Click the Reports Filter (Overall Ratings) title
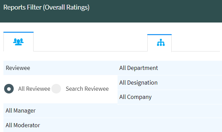 [x=47, y=8]
